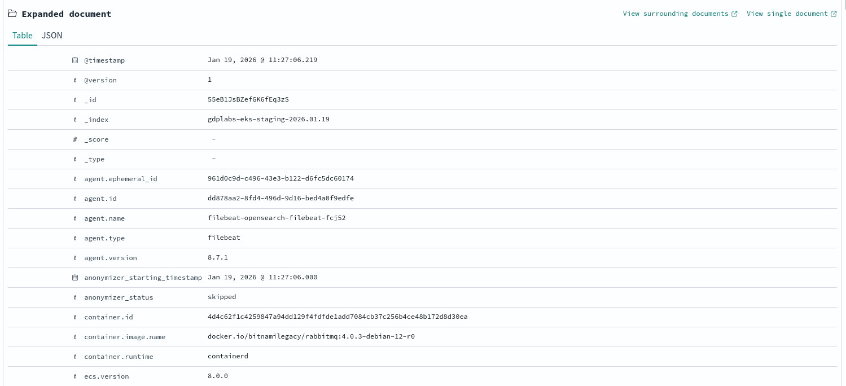Screen dimensions: 846x386
Task: Click the anonymizer_status value skipped
Action: [222, 297]
